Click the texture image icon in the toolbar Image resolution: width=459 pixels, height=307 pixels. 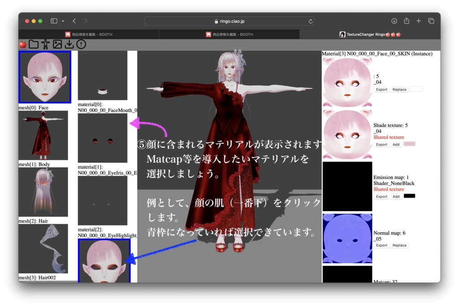[x=57, y=44]
